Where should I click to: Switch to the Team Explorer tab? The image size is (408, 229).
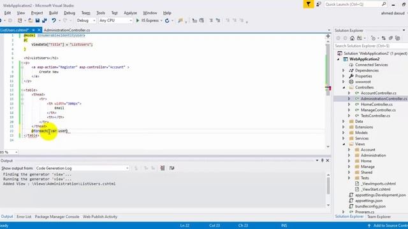pyautogui.click(x=379, y=216)
